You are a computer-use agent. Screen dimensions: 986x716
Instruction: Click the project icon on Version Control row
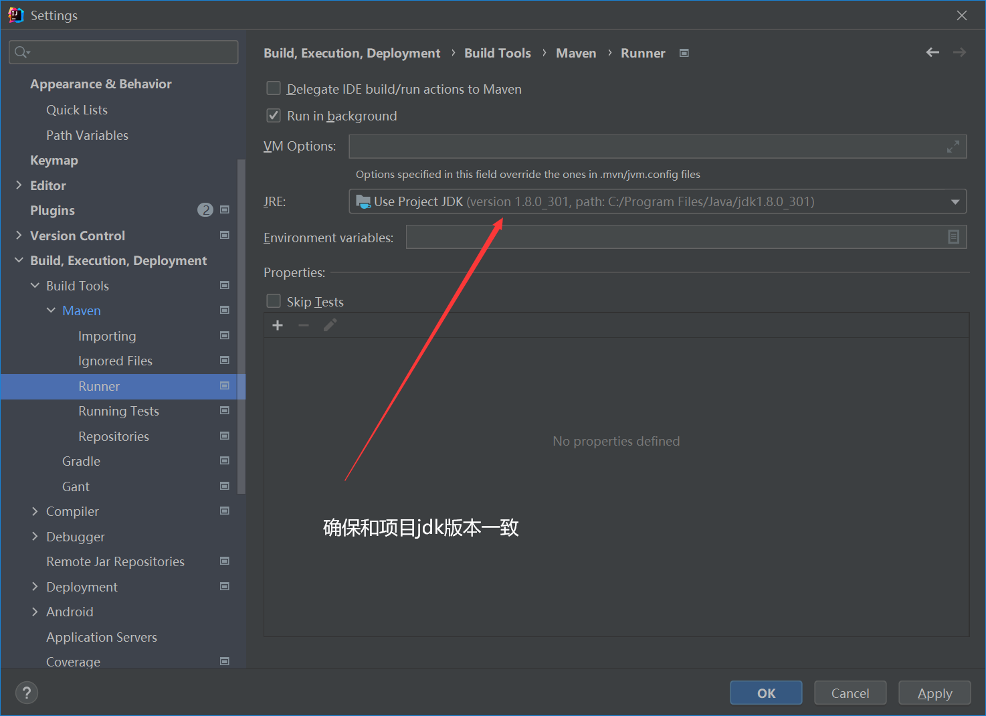(225, 235)
